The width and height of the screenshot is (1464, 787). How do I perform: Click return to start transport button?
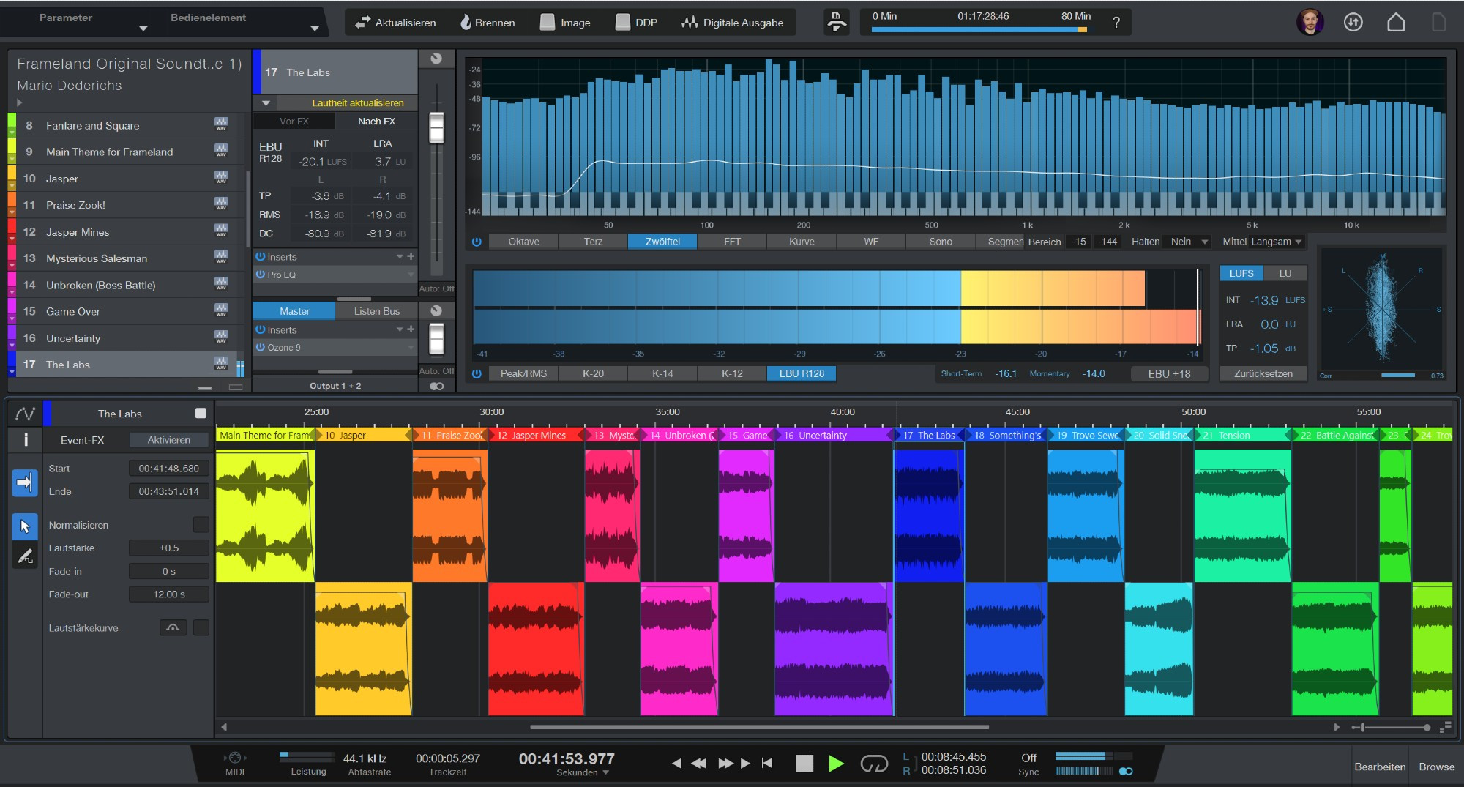tap(767, 764)
